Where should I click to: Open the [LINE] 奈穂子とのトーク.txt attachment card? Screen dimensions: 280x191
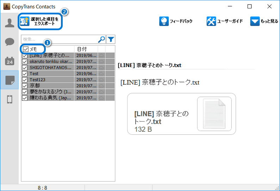coord(181,114)
